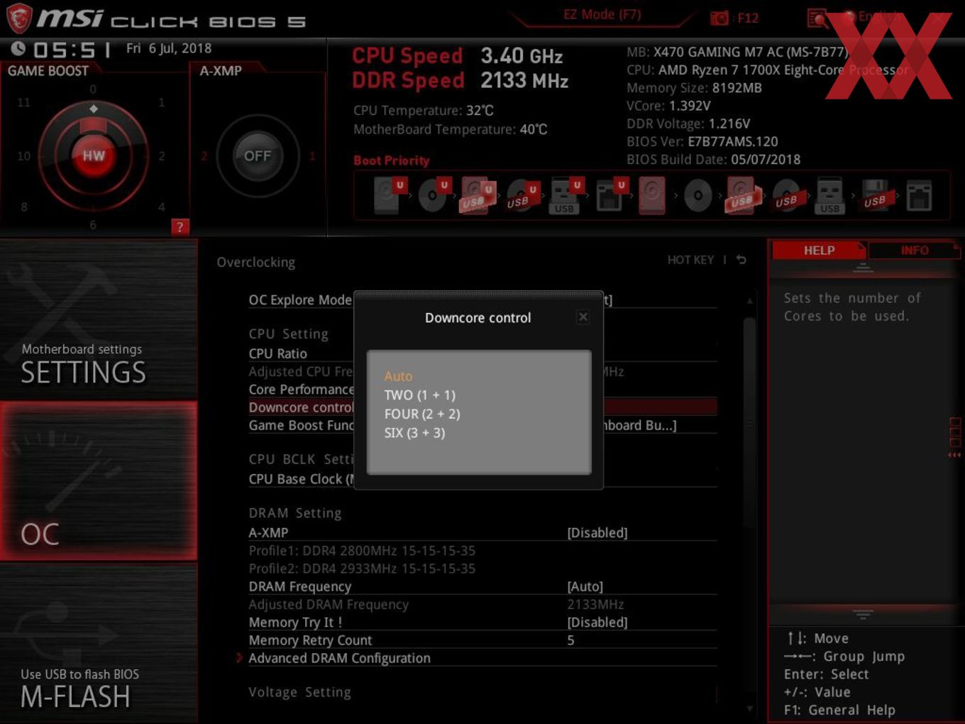Image resolution: width=965 pixels, height=724 pixels.
Task: Select the legacy red hard disk boot icon
Action: click(652, 196)
